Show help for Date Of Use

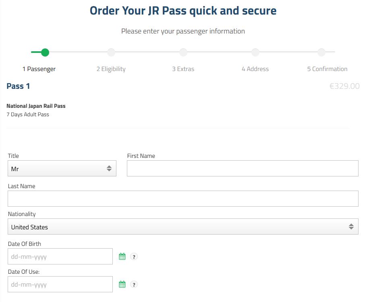[x=134, y=285]
